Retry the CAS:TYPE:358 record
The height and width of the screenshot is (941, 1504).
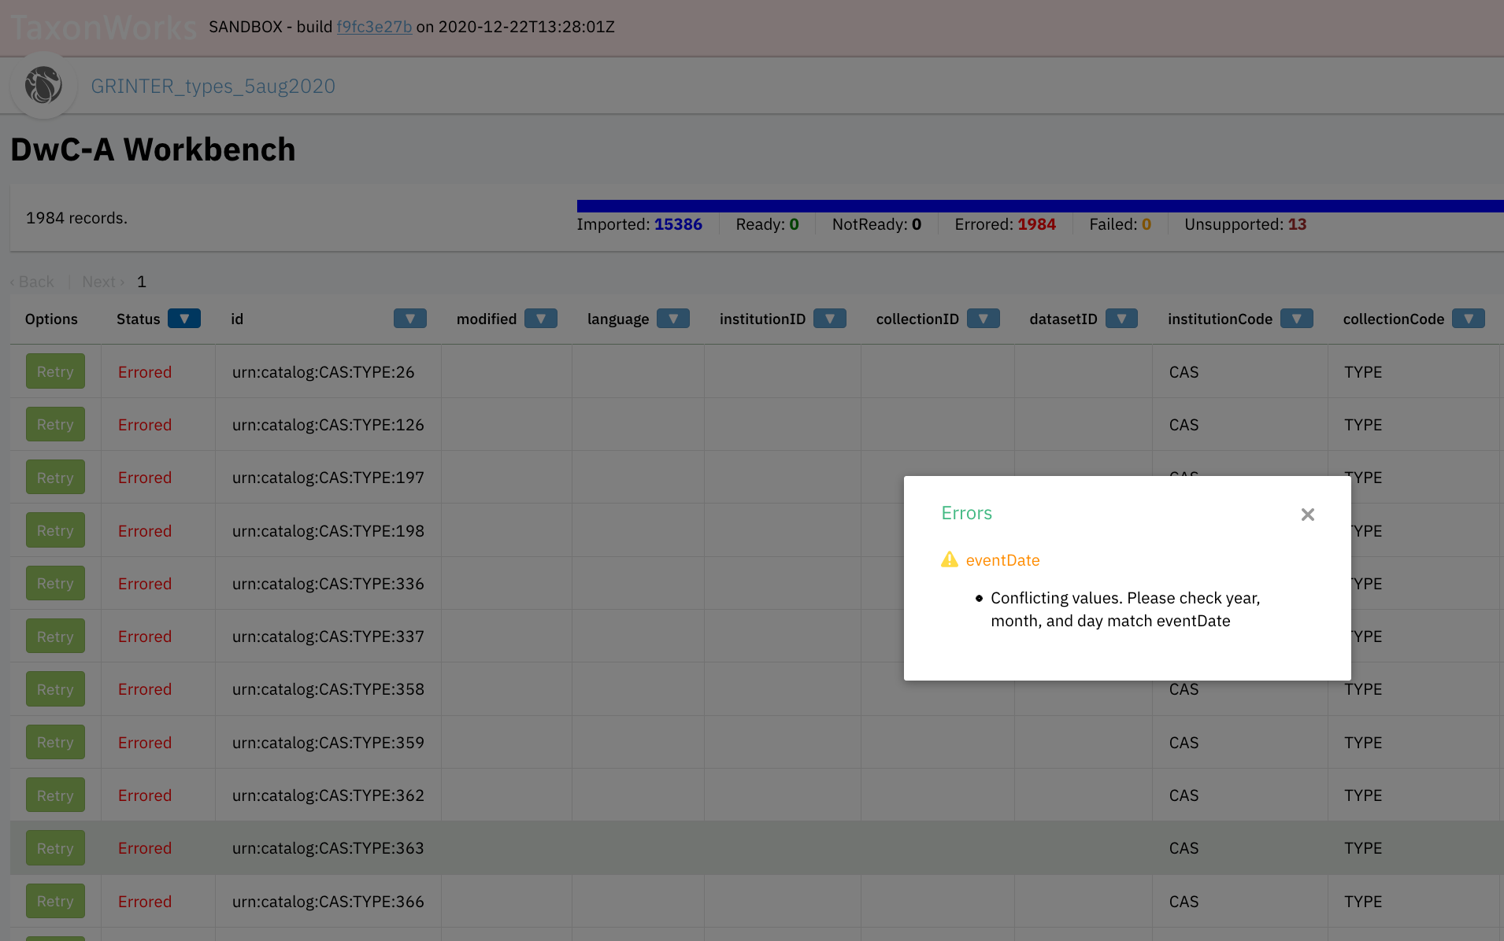click(55, 689)
